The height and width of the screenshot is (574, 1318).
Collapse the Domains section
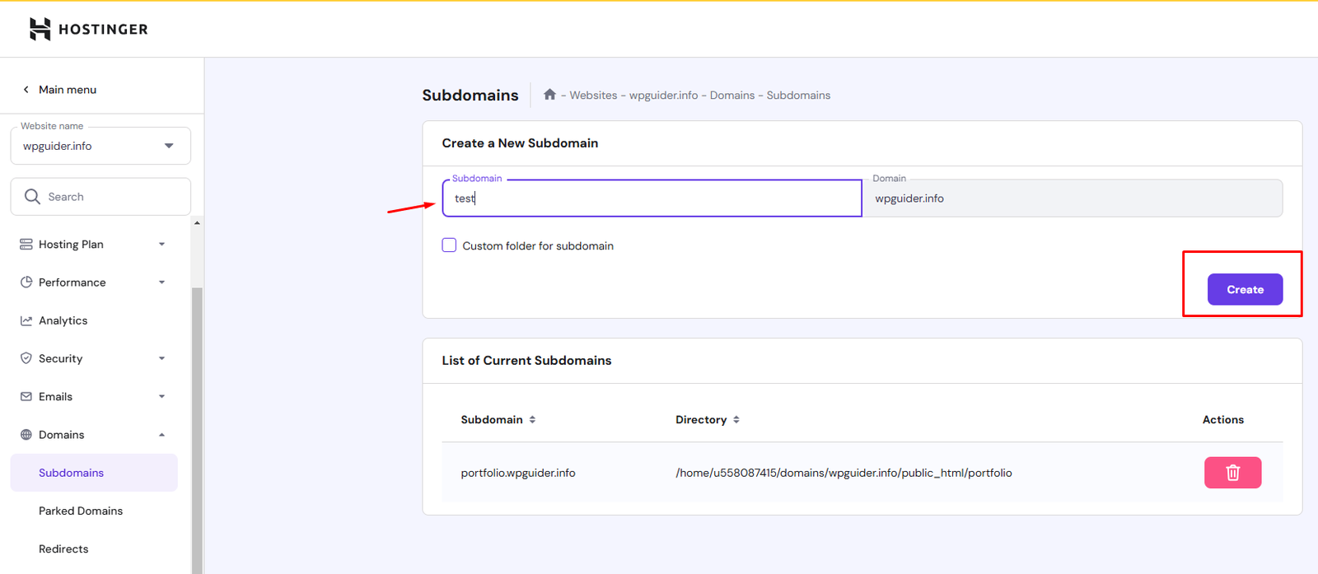[x=161, y=435]
